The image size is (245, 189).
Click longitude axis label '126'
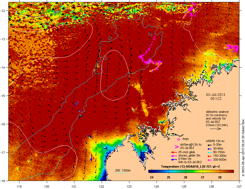[212, 186]
